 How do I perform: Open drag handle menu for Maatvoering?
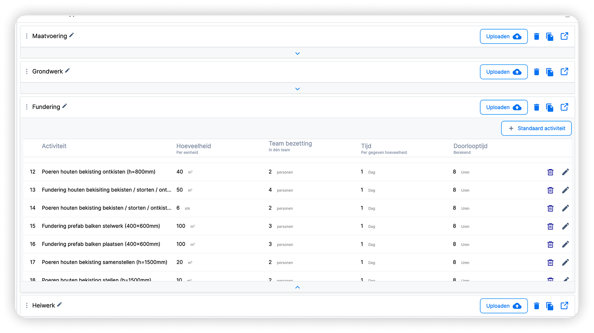click(x=27, y=36)
